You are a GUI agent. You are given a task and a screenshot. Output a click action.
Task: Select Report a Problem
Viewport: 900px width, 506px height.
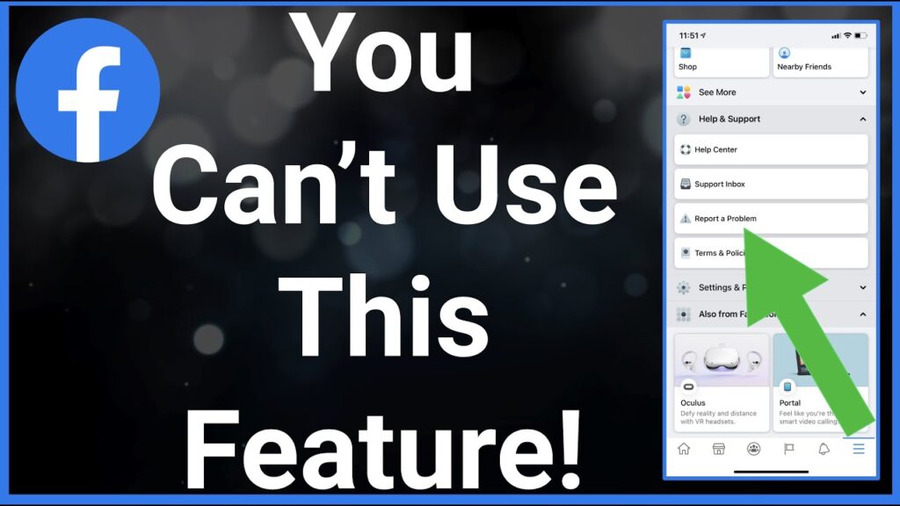click(x=771, y=219)
